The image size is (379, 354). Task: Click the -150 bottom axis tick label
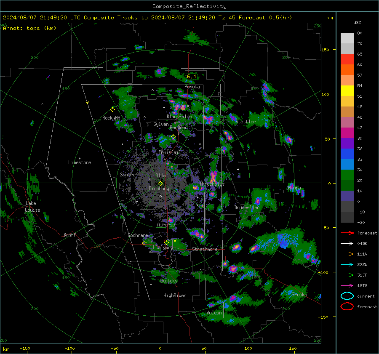25,349
